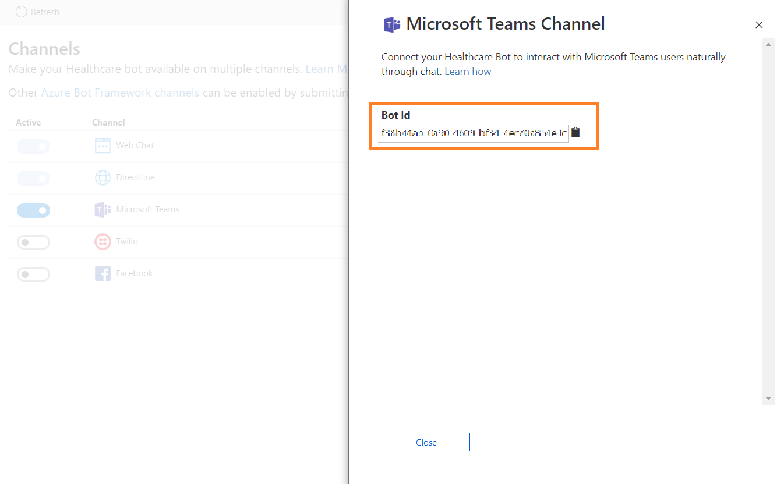Click the Twilio channel name
The image size is (784, 484).
click(127, 241)
